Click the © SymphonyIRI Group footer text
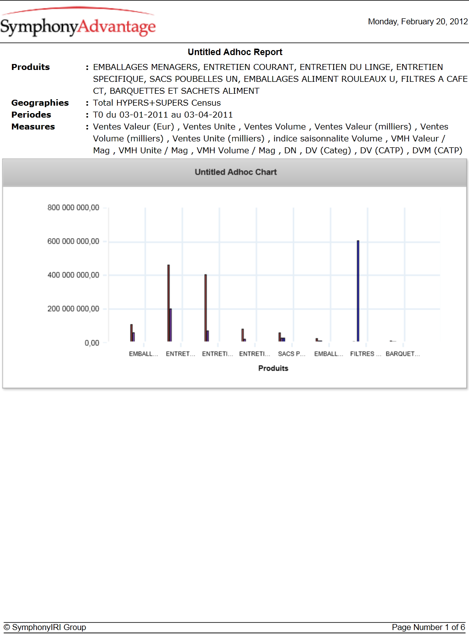 coord(45,628)
